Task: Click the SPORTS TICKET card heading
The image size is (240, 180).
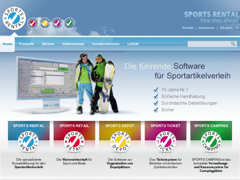Action: point(165,126)
